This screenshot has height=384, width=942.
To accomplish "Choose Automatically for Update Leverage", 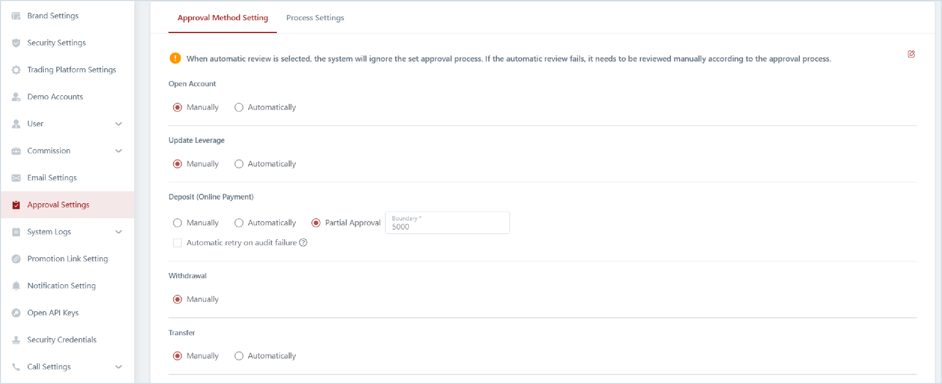I will (x=239, y=164).
